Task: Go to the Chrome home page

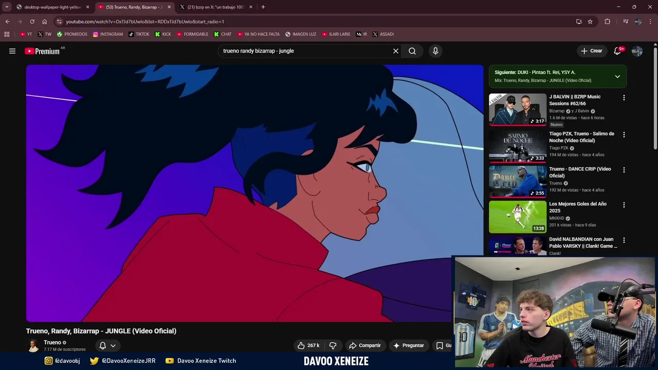Action: pos(44,22)
